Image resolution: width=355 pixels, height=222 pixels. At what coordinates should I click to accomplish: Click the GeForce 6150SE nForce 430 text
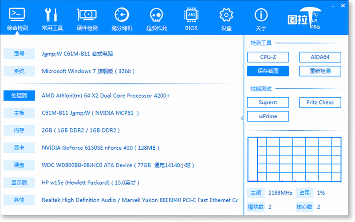click(x=101, y=148)
